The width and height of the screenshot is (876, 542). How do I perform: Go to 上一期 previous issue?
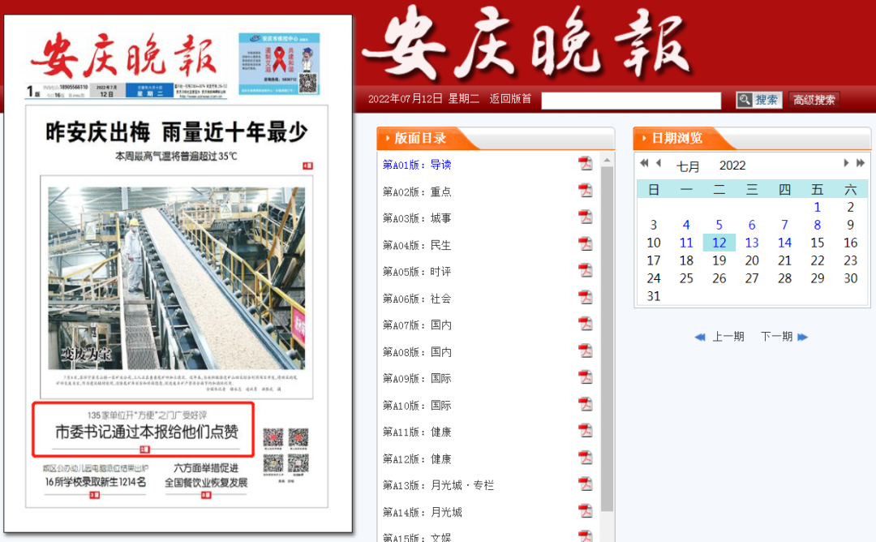(x=720, y=337)
